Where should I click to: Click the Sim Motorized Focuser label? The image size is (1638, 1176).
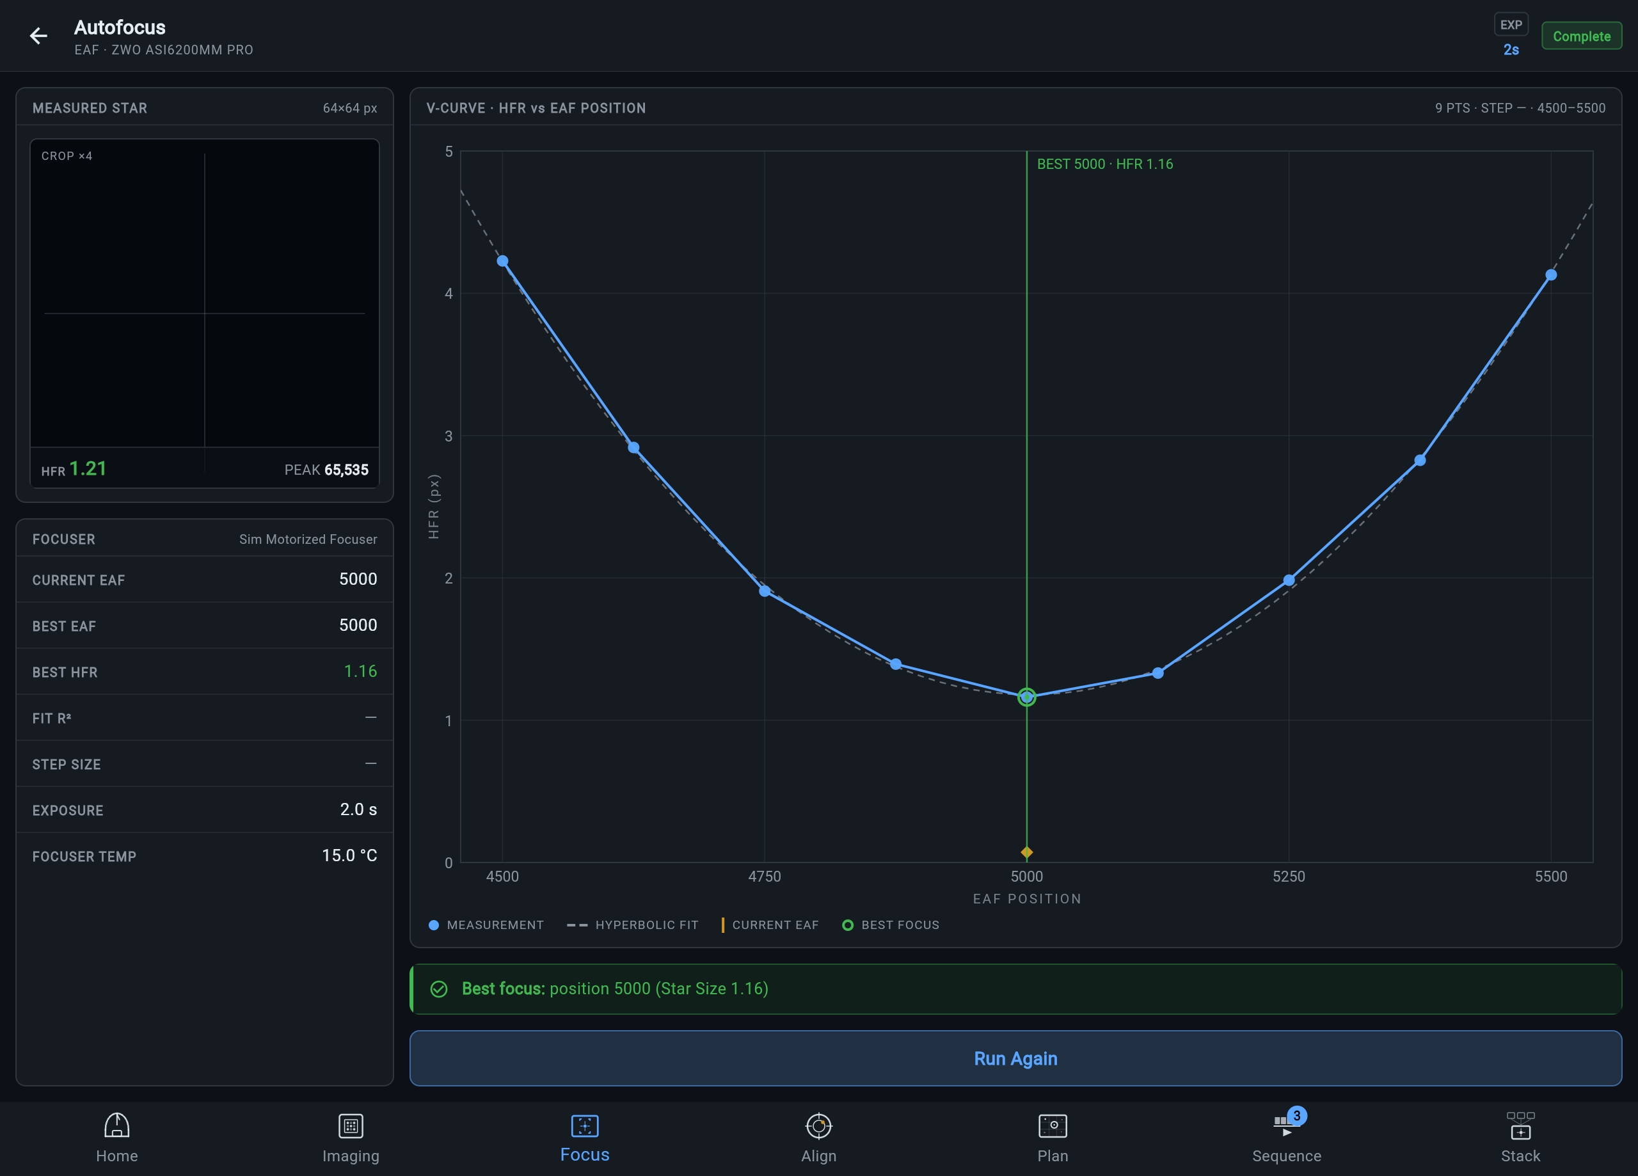coord(308,539)
